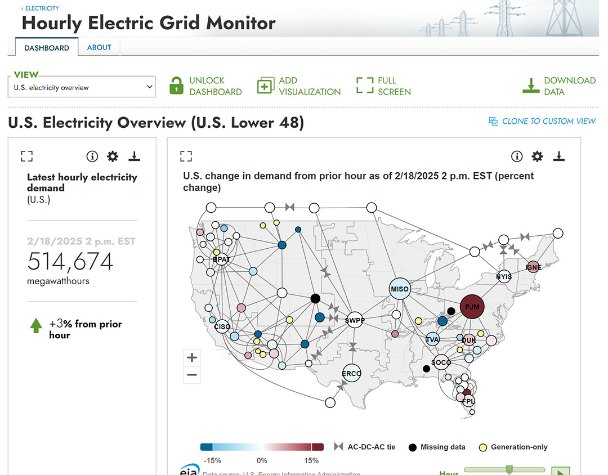
Task: Open the DASHBOARD tab
Action: click(47, 48)
